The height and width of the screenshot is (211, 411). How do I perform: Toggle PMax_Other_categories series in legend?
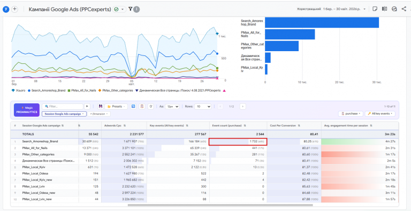tap(116, 91)
